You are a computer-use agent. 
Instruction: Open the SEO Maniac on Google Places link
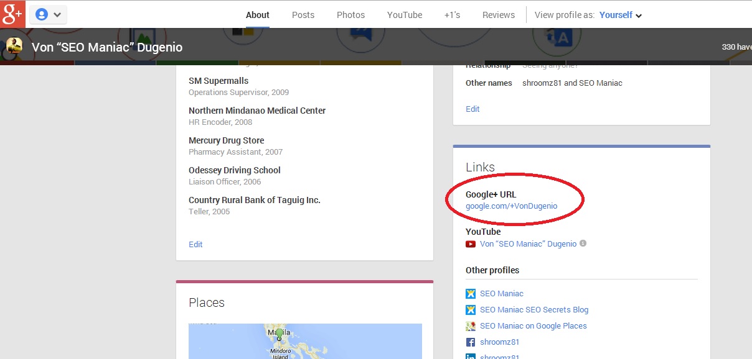(533, 325)
